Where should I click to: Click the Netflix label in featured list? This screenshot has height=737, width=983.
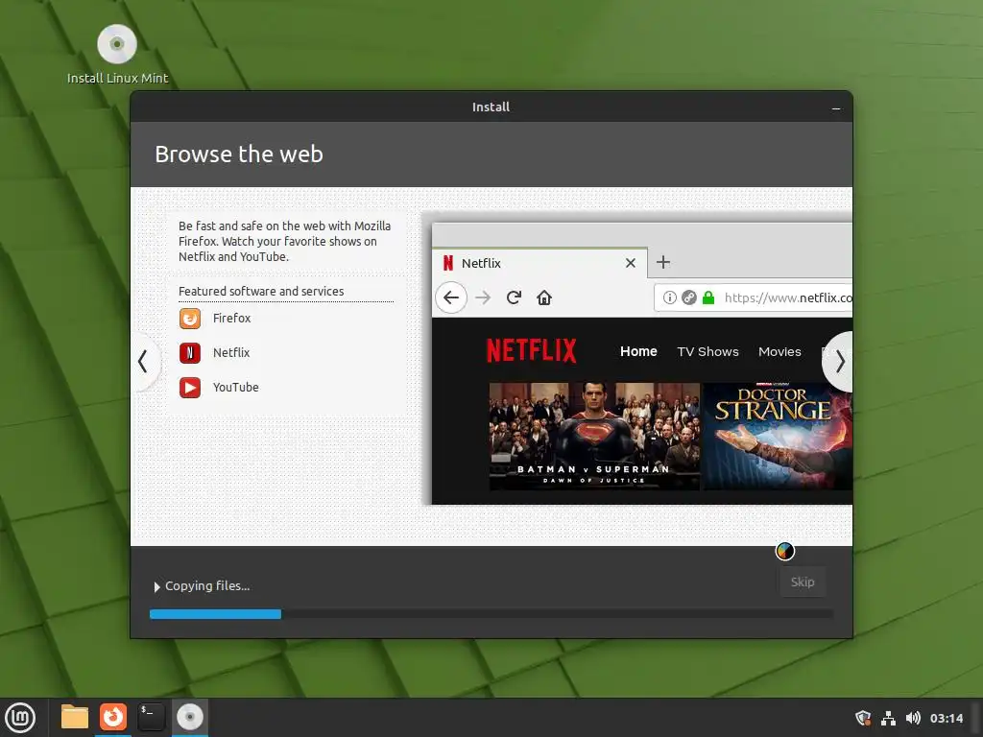coord(231,353)
